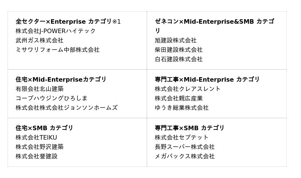This screenshot has height=178, width=301.
Task: Click on 株式会社誉建設
Action: tap(36, 156)
